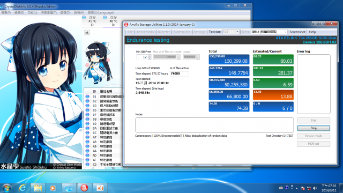This screenshot has width=343, height=193.
Task: Select attribute row ID 0C in CrystalDiskInfo
Action: [103, 133]
